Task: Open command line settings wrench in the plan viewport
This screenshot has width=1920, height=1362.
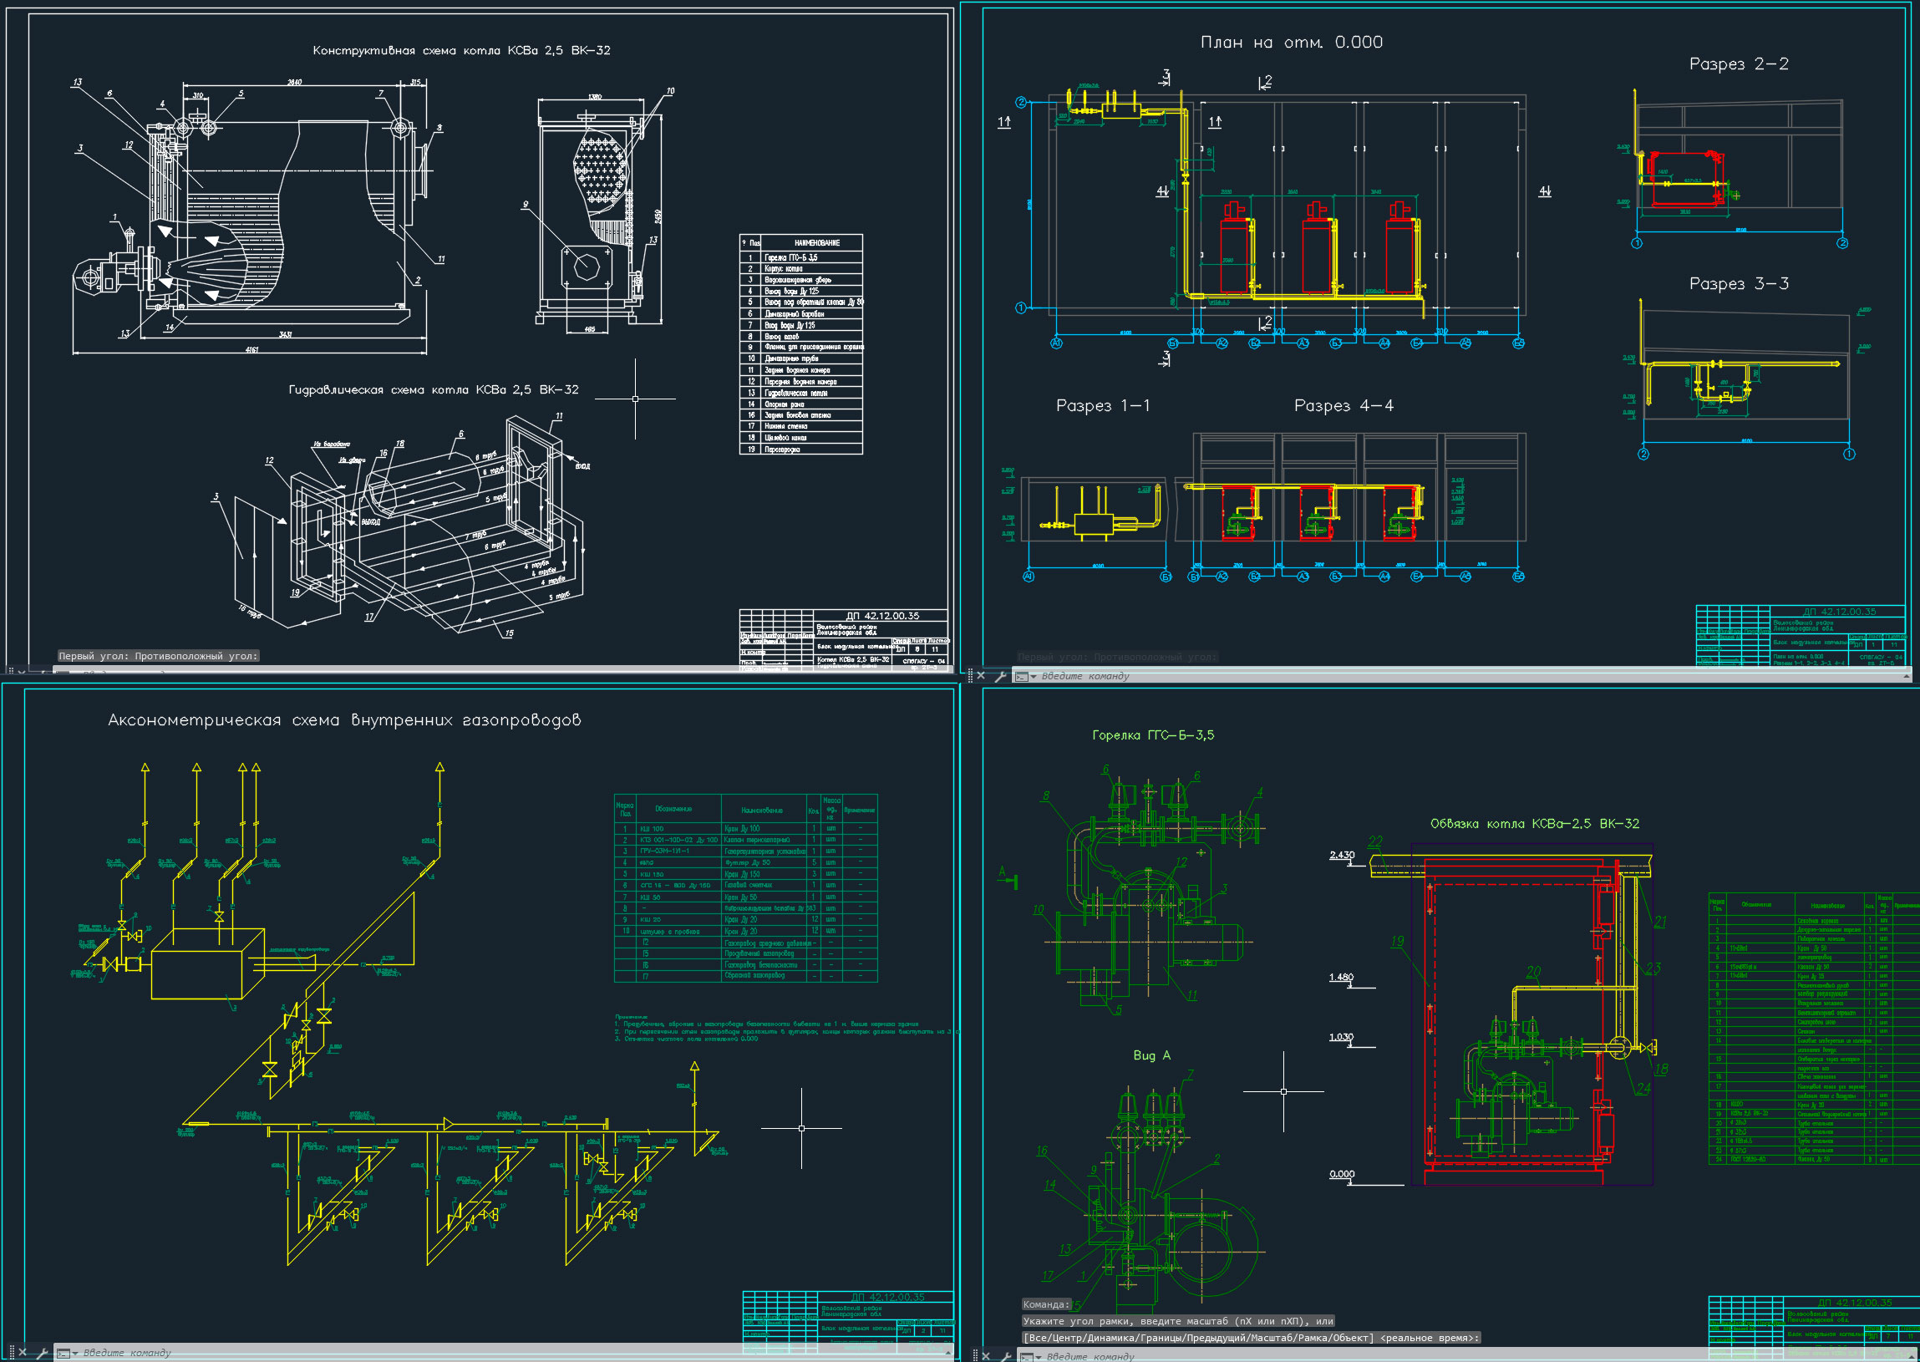Action: coord(999,676)
